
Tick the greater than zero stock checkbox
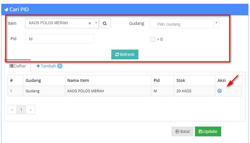[x=153, y=39]
